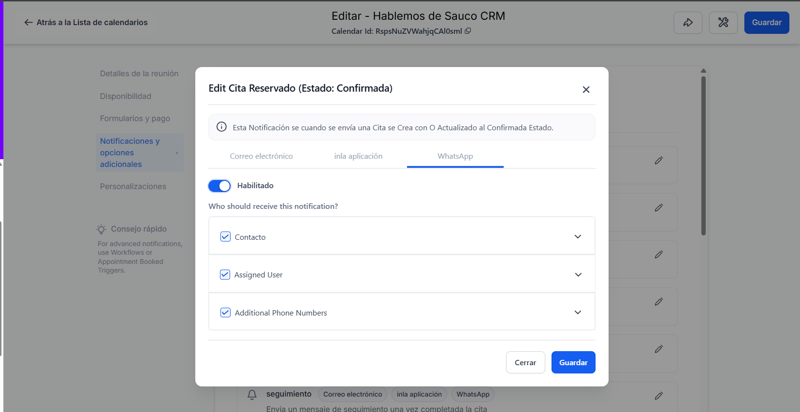
Task: Expand the Contacto section chevron
Action: (x=578, y=236)
